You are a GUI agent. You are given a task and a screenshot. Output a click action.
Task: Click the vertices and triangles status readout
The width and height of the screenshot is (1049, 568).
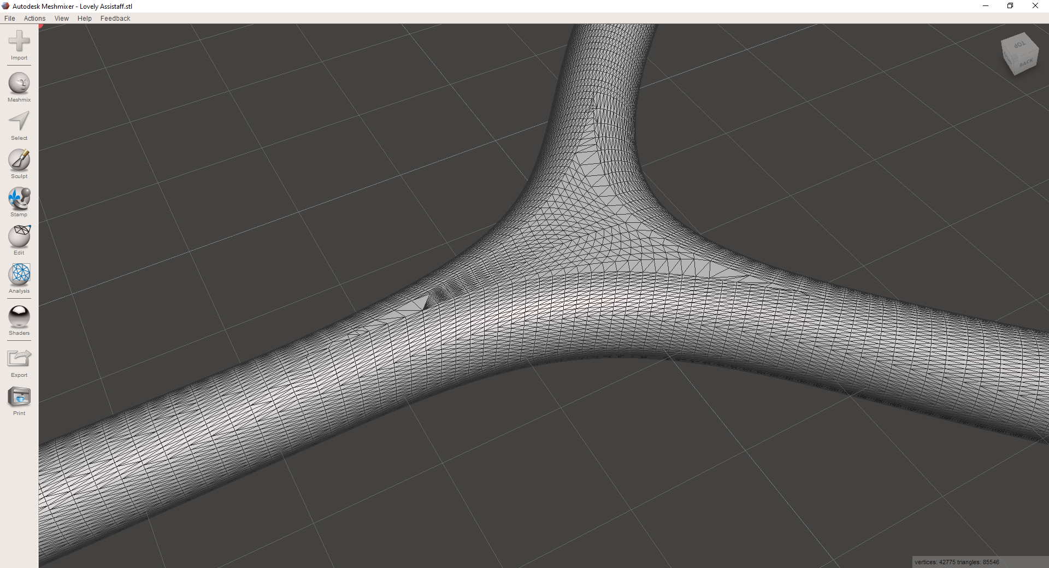(x=957, y=562)
